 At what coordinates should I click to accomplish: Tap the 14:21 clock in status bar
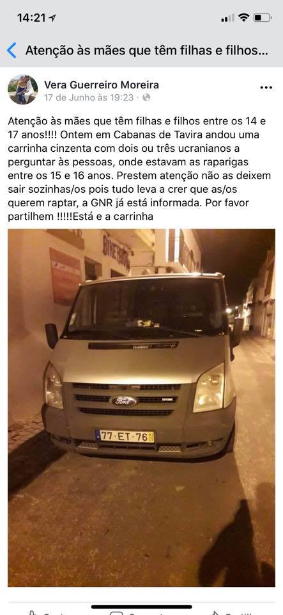(31, 18)
